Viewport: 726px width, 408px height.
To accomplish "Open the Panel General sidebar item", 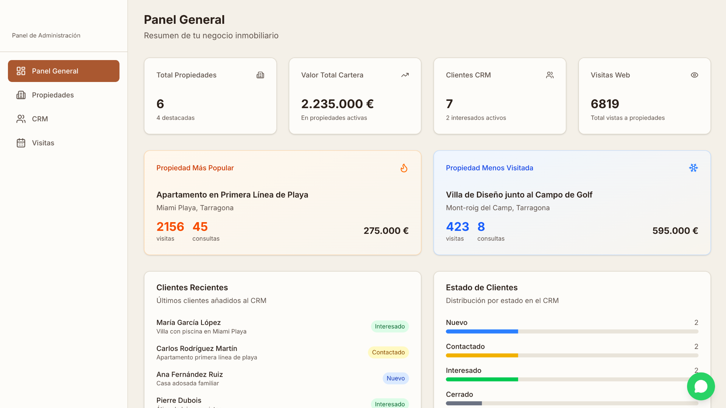I will [64, 71].
